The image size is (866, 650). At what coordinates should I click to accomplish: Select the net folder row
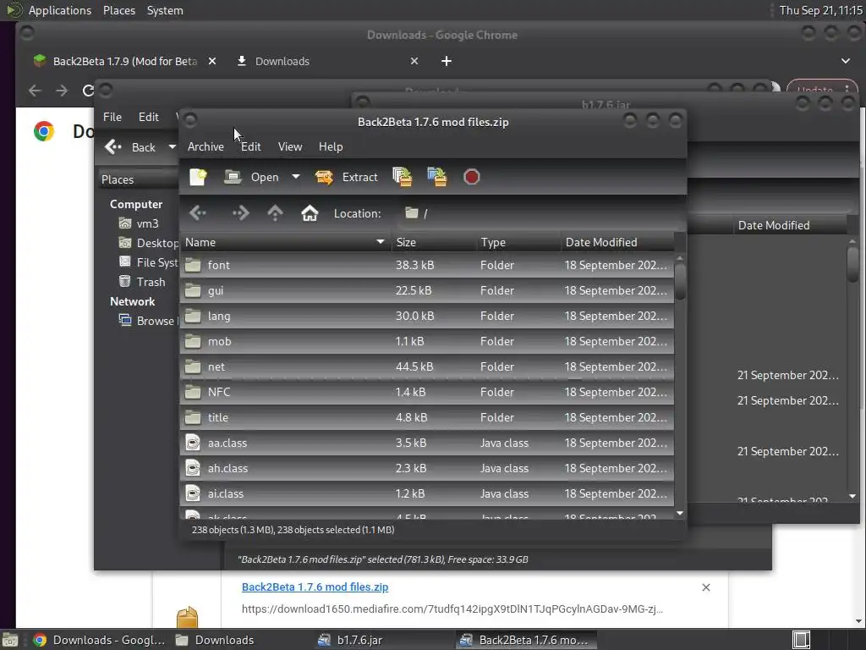tap(427, 367)
